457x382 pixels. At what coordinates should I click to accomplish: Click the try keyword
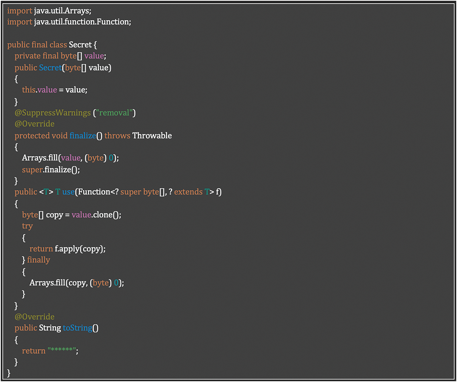27,226
